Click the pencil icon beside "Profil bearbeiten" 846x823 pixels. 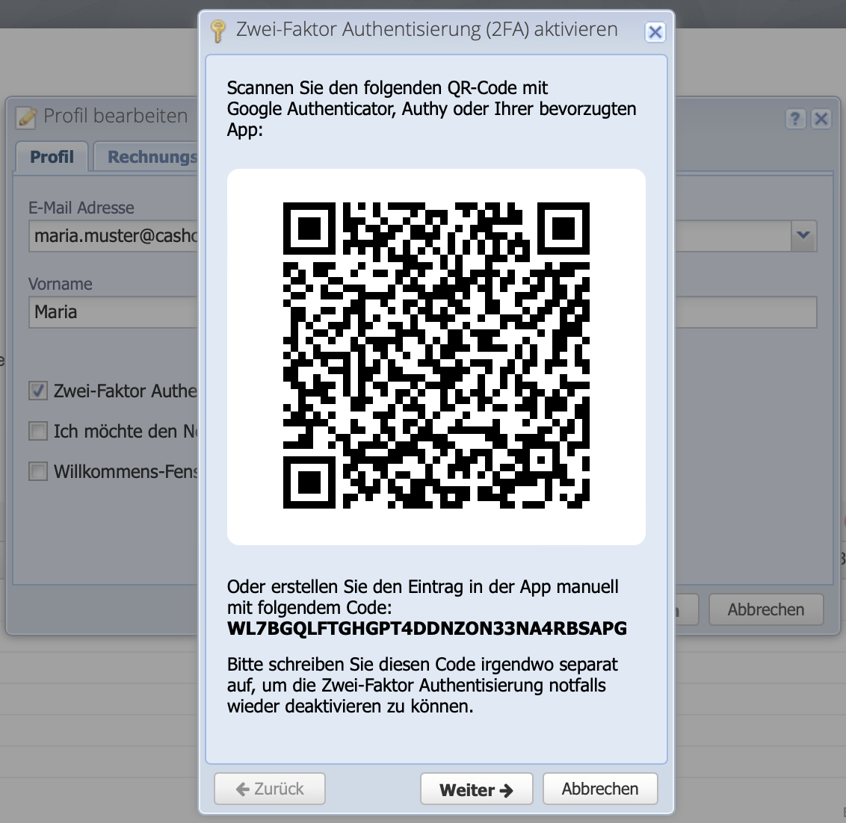pos(25,117)
